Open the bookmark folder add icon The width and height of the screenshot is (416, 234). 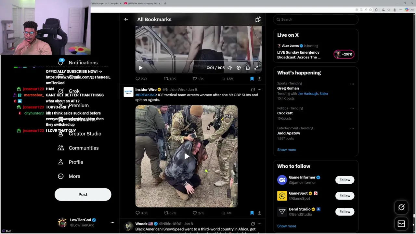pyautogui.click(x=258, y=19)
